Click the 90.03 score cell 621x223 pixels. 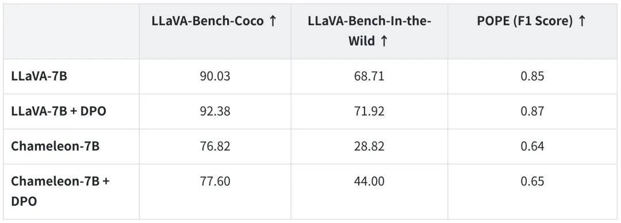tap(214, 76)
